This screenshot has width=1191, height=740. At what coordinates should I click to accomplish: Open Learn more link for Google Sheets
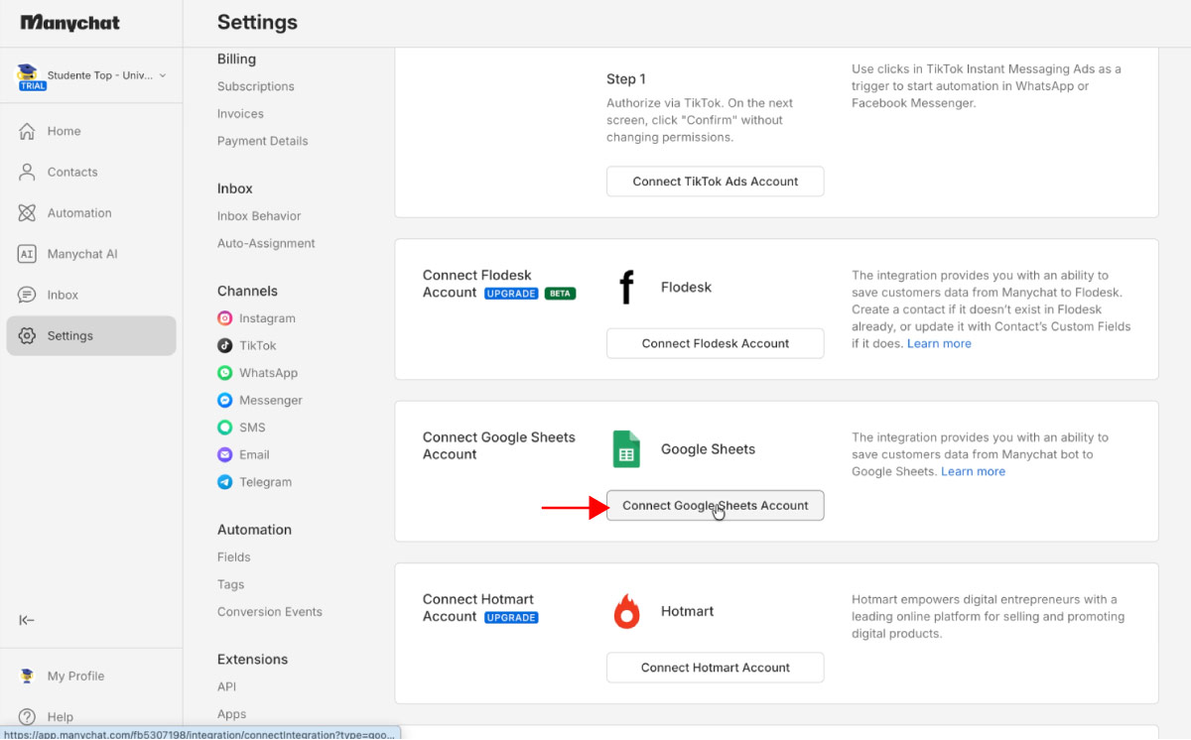973,471
